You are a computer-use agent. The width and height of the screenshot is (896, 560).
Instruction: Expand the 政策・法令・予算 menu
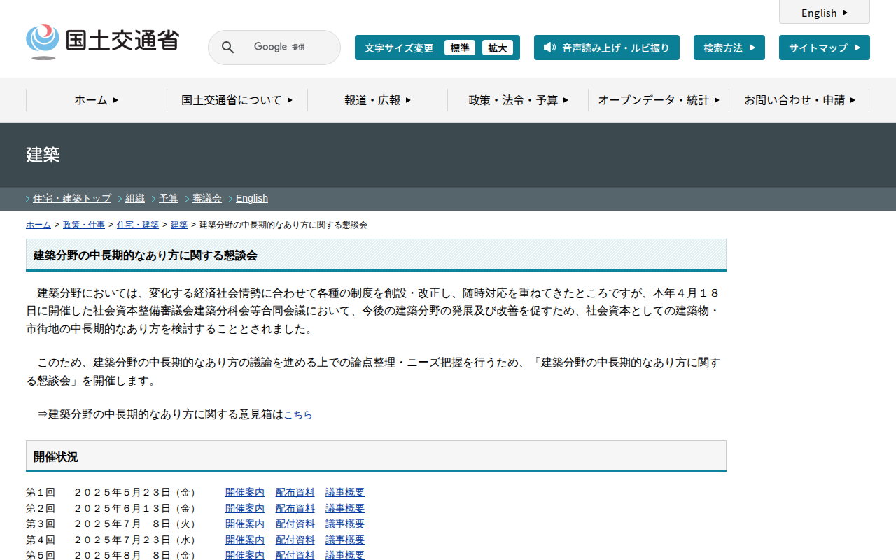(x=518, y=100)
